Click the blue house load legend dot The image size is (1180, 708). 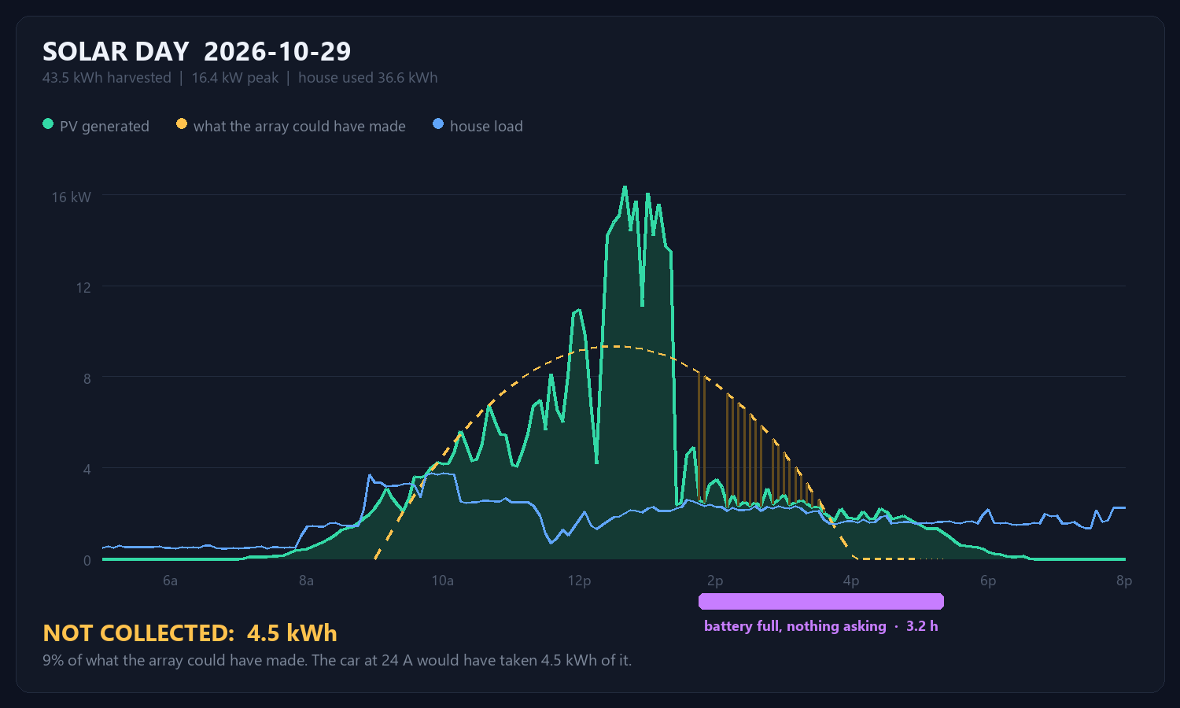(438, 124)
